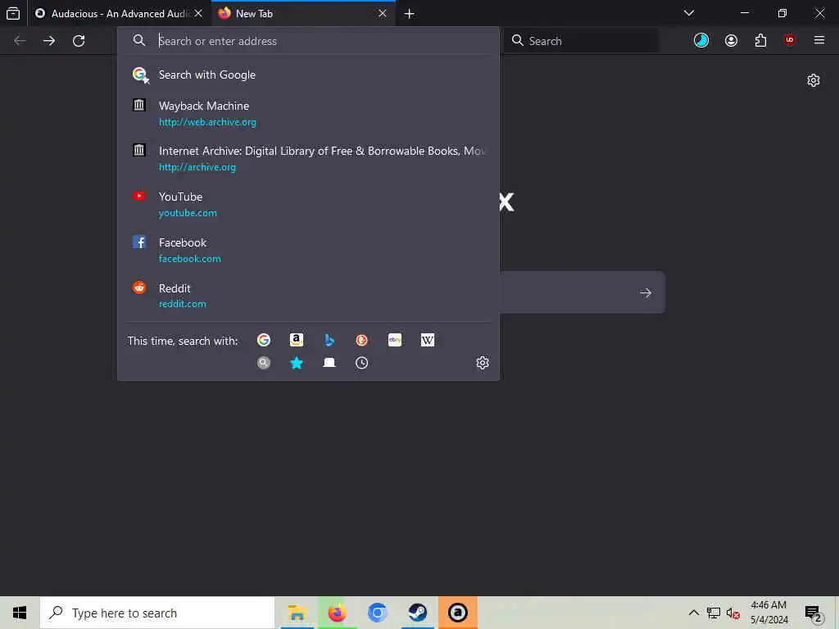Viewport: 839px width, 629px height.
Task: Open Wayback Machine suggestion
Action: 309,113
